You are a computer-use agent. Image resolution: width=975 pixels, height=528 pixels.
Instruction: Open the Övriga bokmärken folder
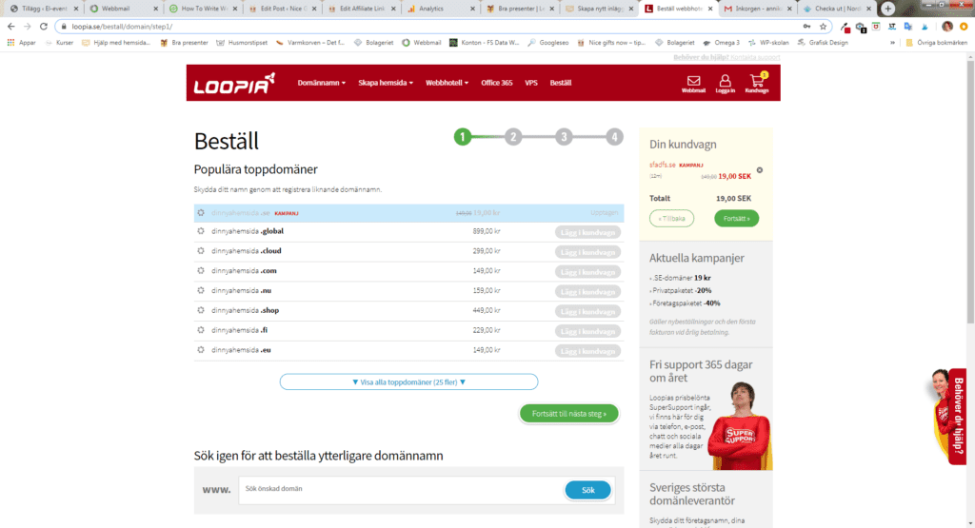pyautogui.click(x=937, y=43)
